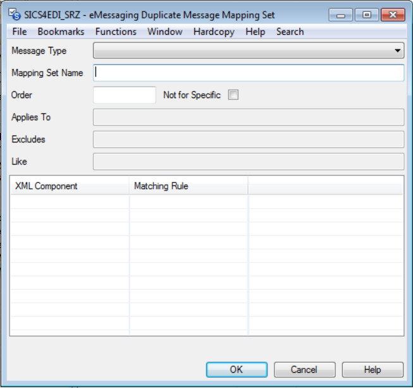The height and width of the screenshot is (388, 413).
Task: Click the Mapping Set Name input field
Action: point(249,73)
